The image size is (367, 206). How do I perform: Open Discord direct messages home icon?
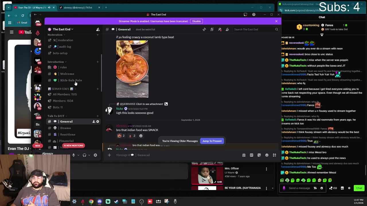point(38,22)
